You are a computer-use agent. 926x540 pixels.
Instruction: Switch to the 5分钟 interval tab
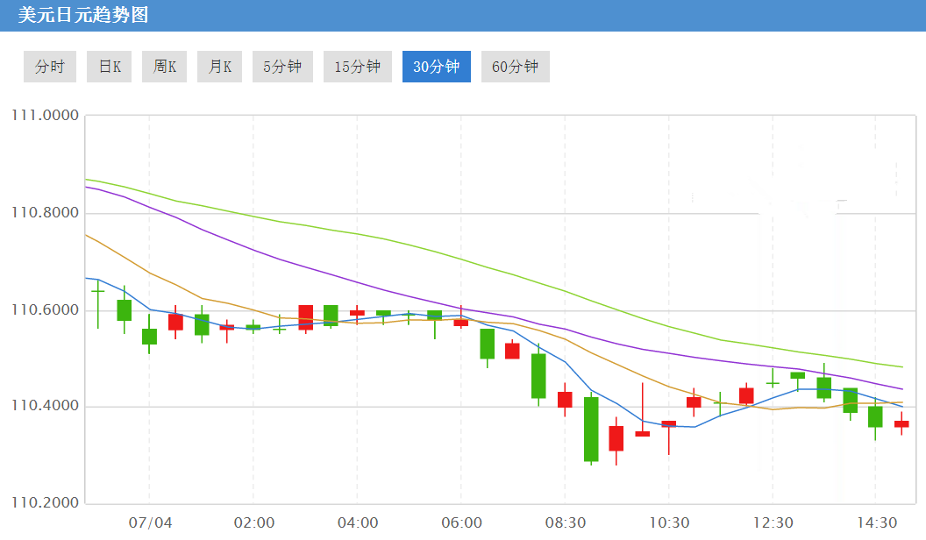point(283,67)
